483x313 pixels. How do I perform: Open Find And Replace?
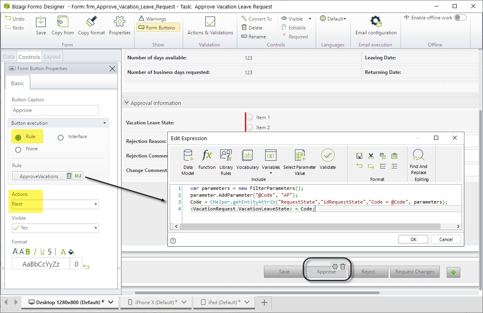pyautogui.click(x=418, y=162)
